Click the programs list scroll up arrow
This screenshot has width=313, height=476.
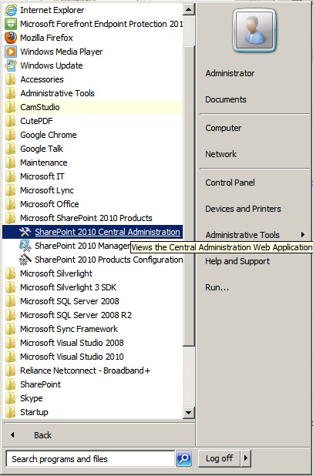click(189, 9)
